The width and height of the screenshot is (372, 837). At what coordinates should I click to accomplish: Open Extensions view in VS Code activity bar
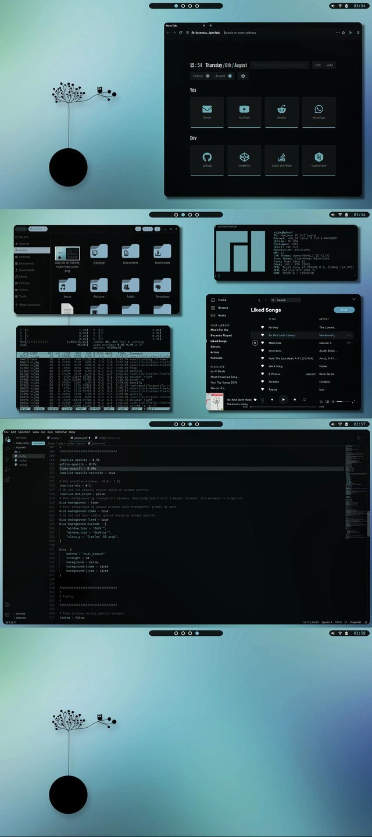pos(8,480)
